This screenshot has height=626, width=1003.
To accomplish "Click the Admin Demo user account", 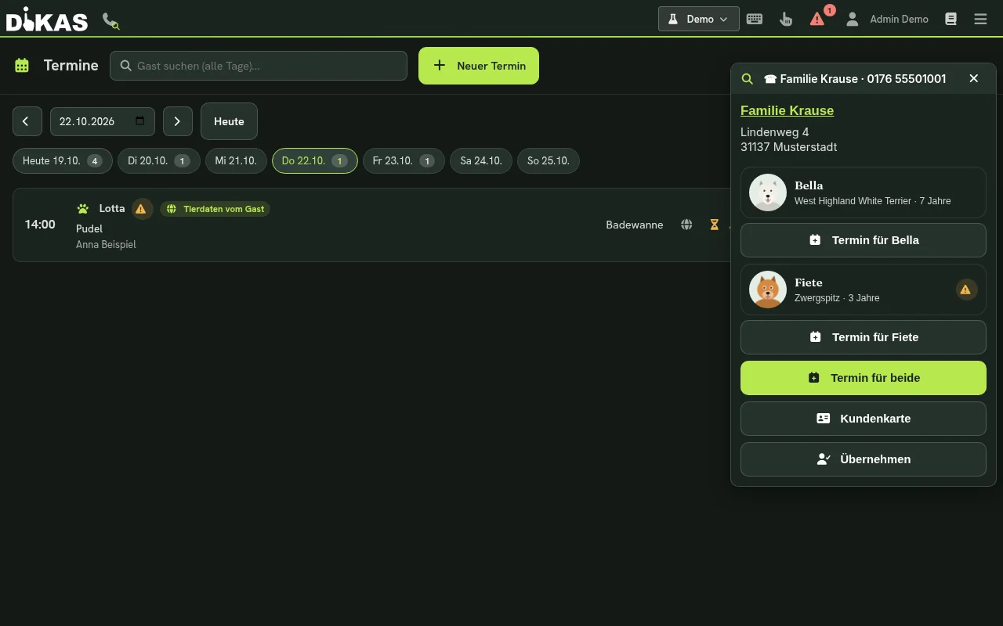I will point(887,19).
